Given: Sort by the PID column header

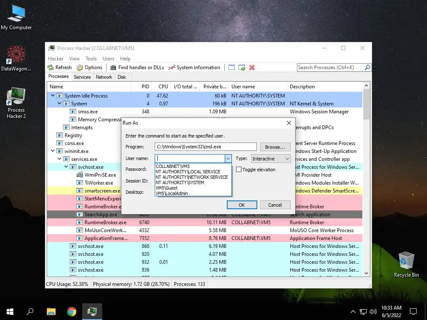Looking at the screenshot, I should [x=141, y=87].
